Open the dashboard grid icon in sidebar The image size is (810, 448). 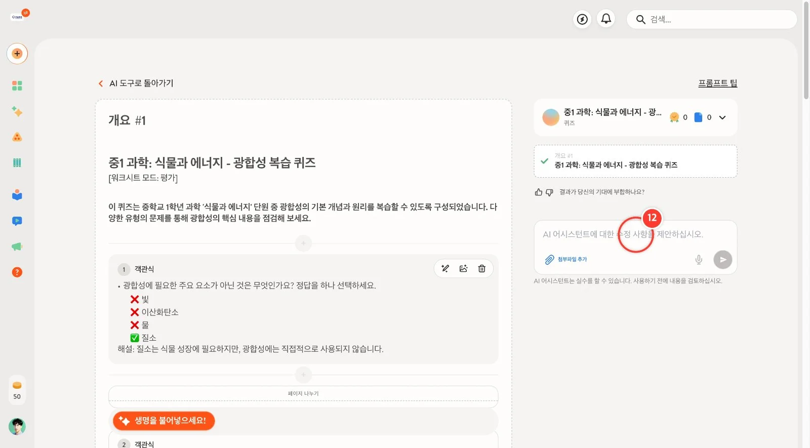[17, 86]
